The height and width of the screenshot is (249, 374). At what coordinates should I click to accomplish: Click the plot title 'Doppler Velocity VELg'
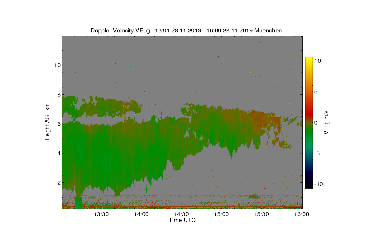point(120,31)
